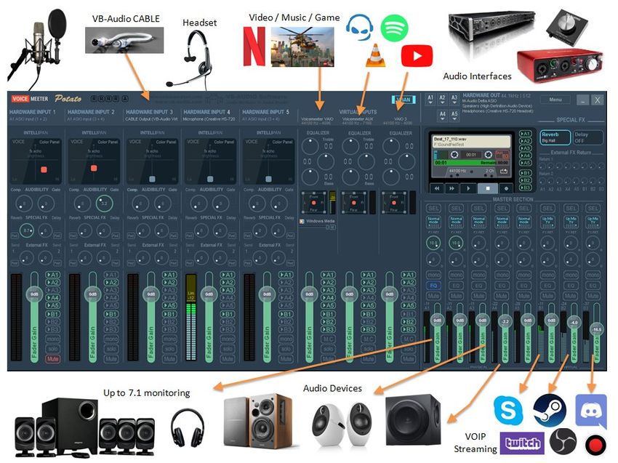Start recording with the cassette record button
Image resolution: width=618 pixels, height=463 pixels.
point(506,188)
